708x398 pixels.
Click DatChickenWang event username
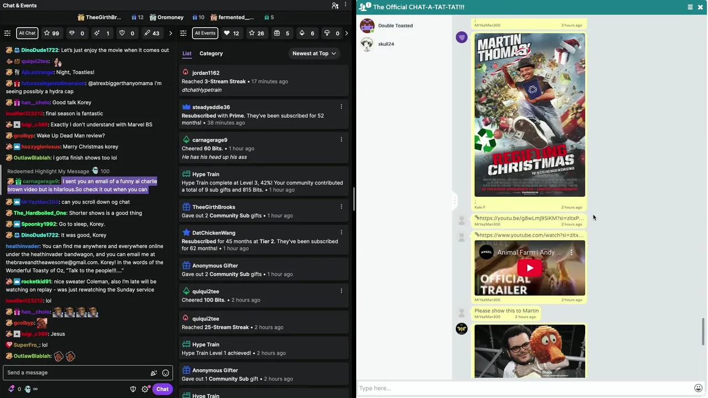click(x=214, y=233)
